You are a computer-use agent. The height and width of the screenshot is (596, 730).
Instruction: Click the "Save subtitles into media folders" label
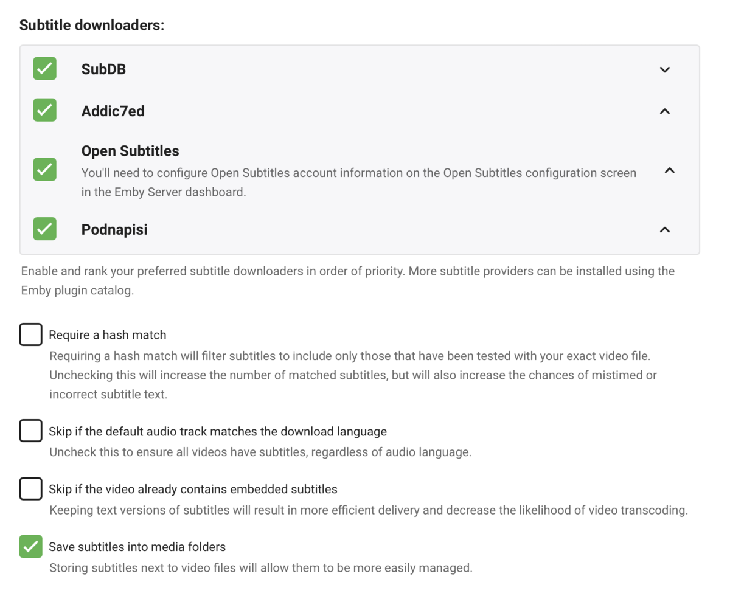click(x=137, y=547)
